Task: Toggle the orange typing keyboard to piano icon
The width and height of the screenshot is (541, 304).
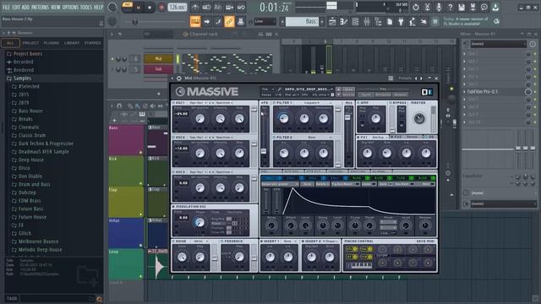Action: click(x=195, y=22)
